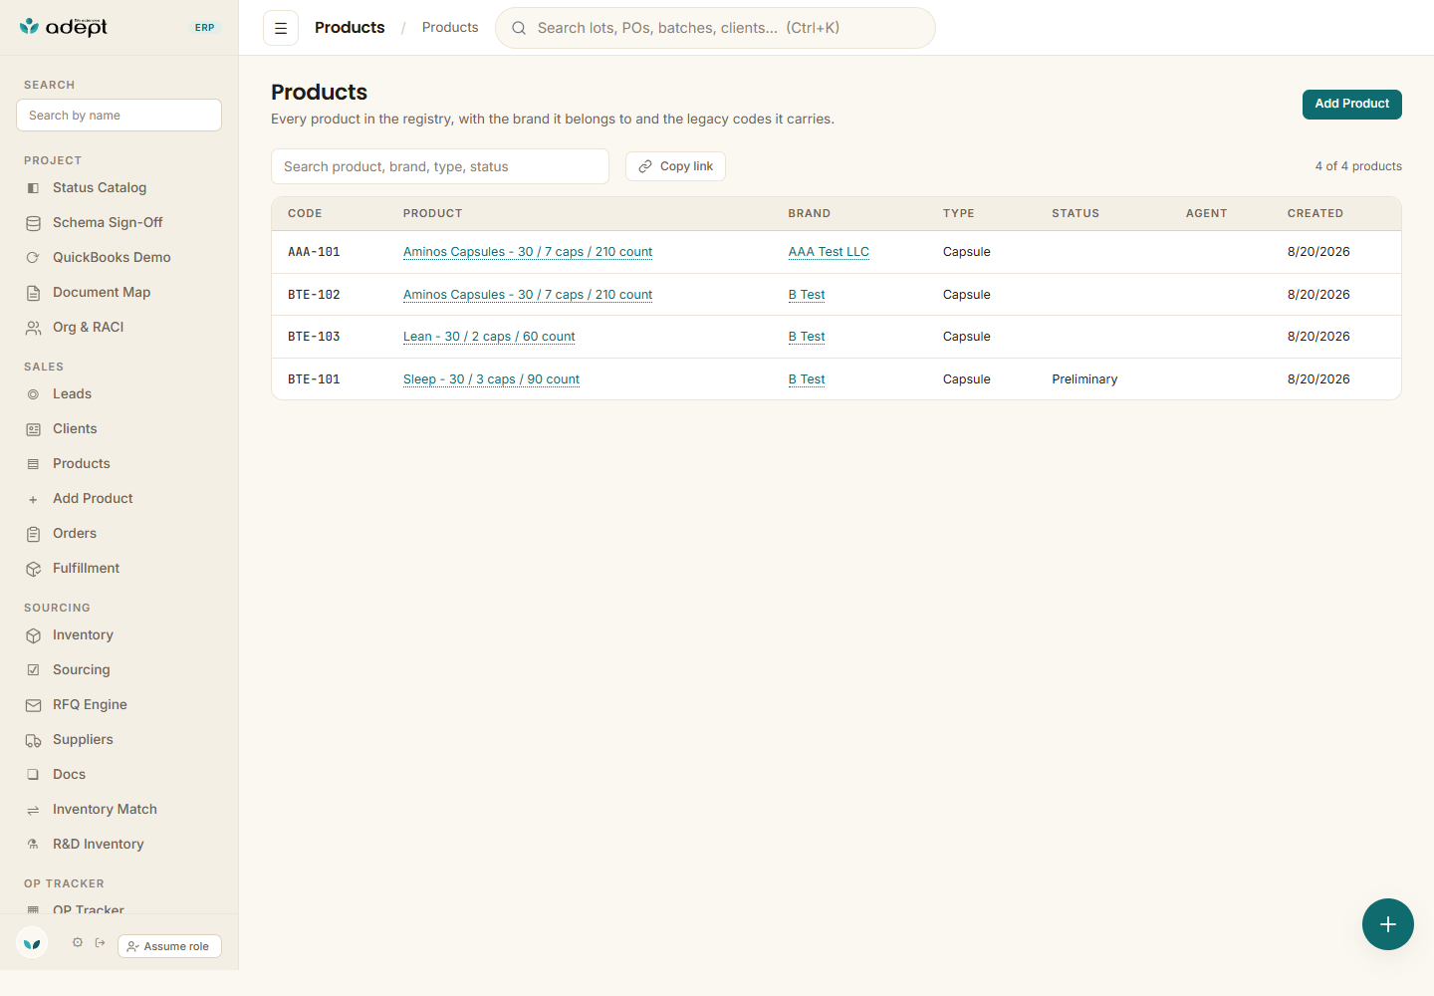Click the Status Catalog sidebar icon
The height and width of the screenshot is (996, 1434).
33,188
